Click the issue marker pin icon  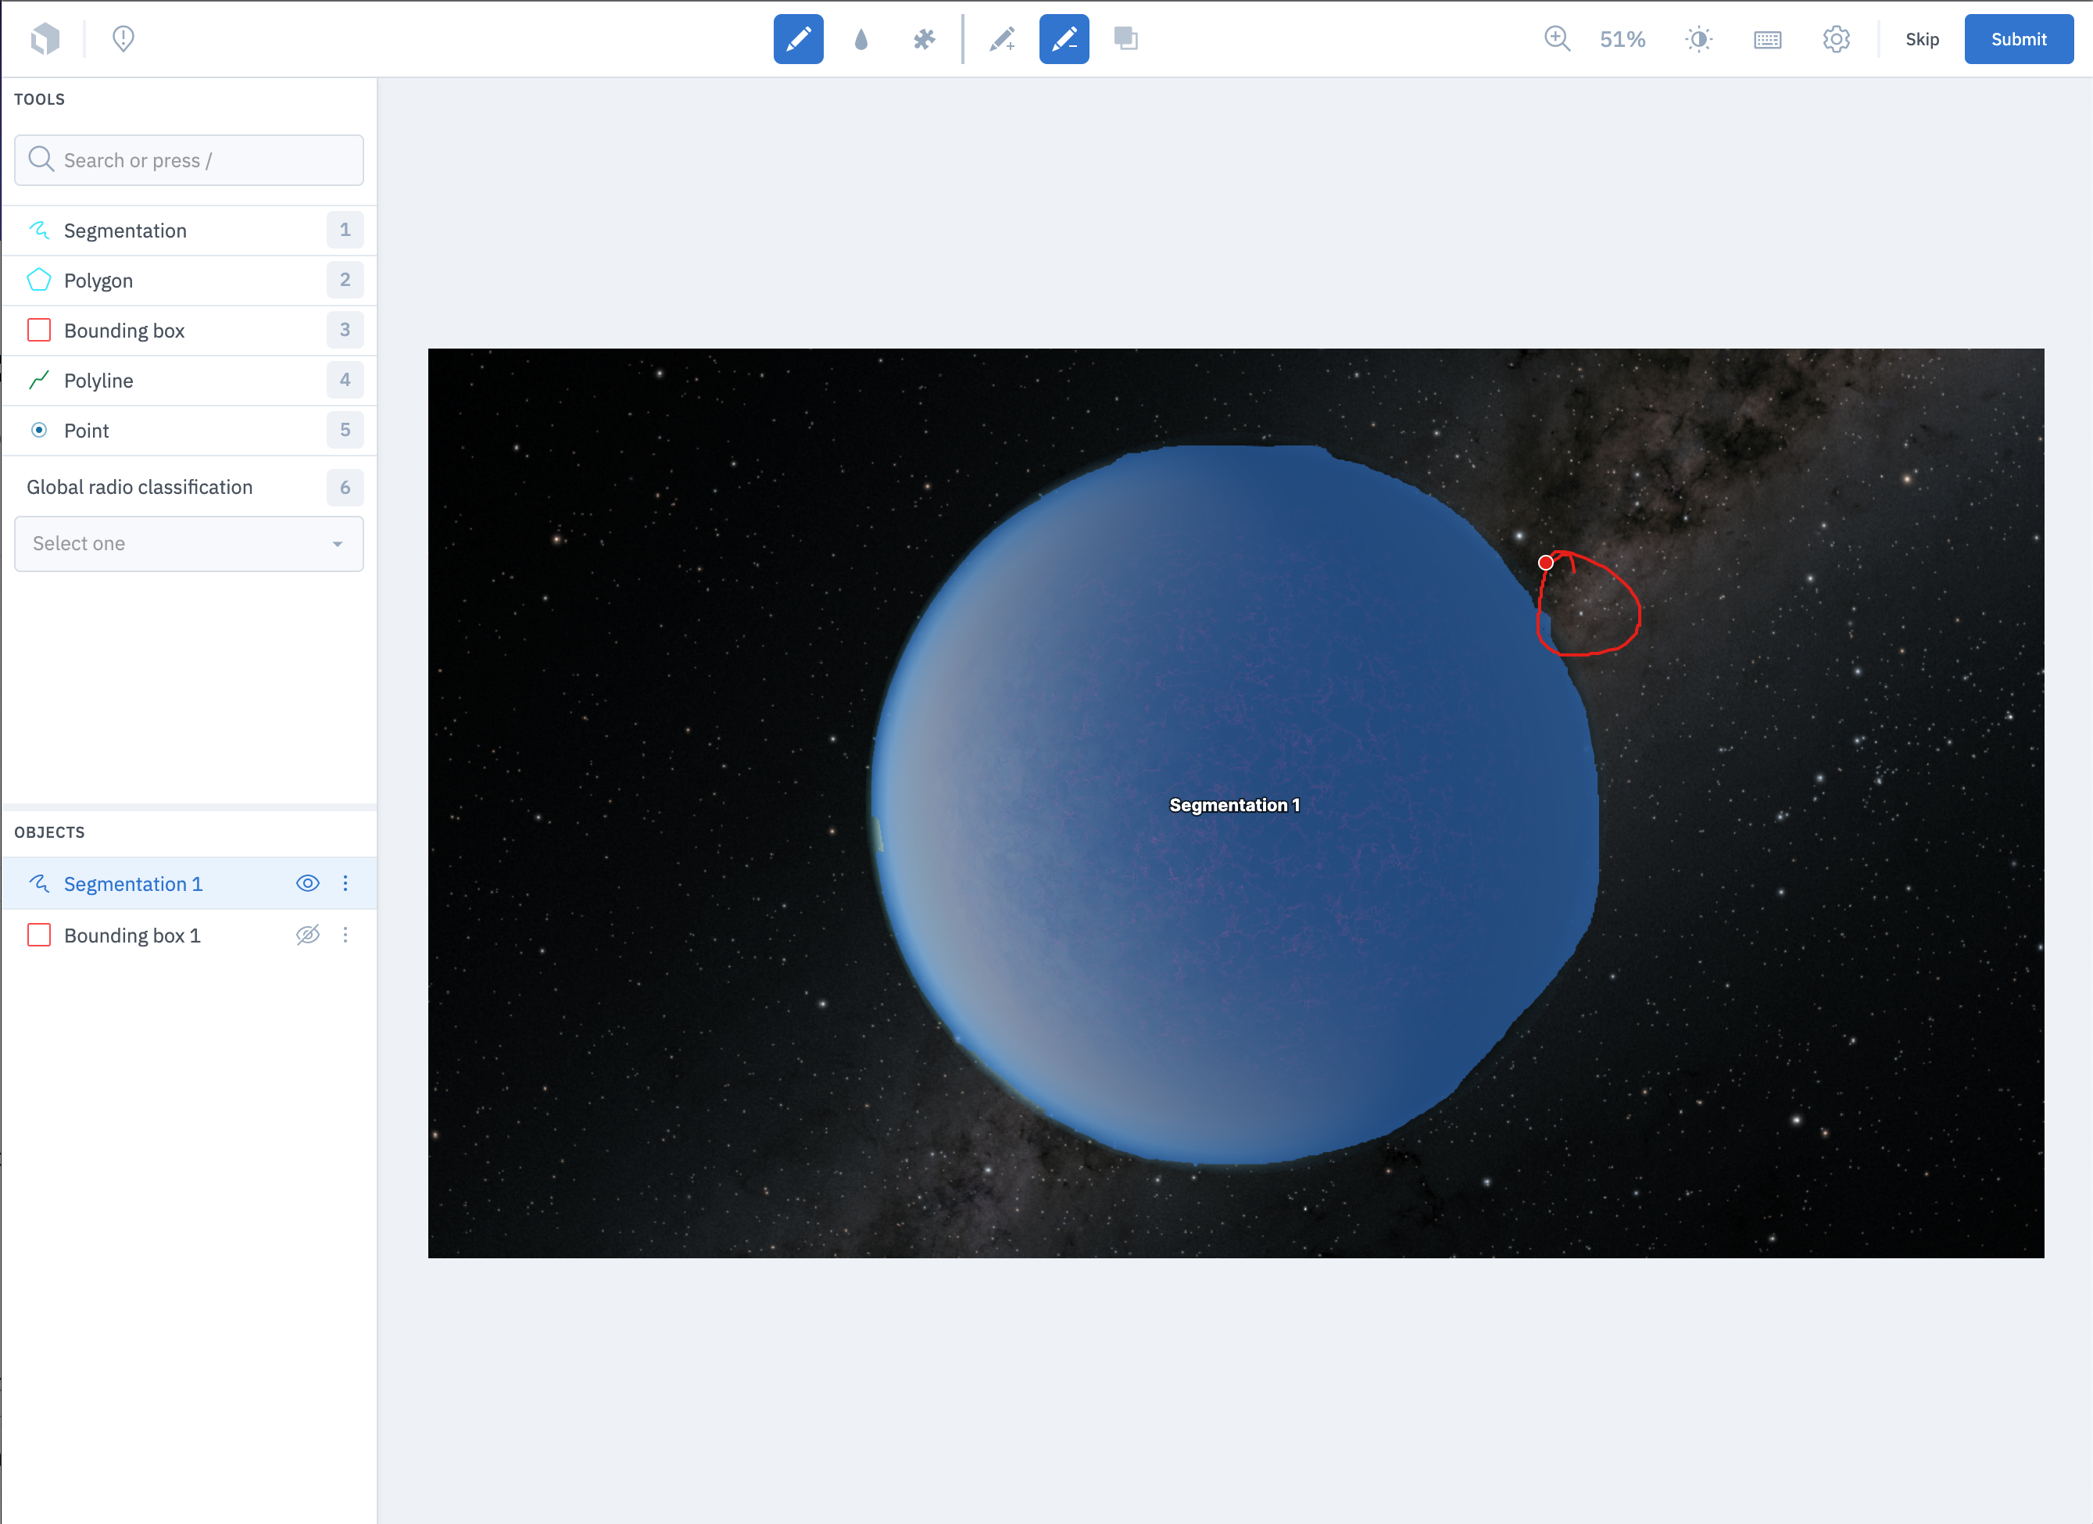[x=123, y=39]
